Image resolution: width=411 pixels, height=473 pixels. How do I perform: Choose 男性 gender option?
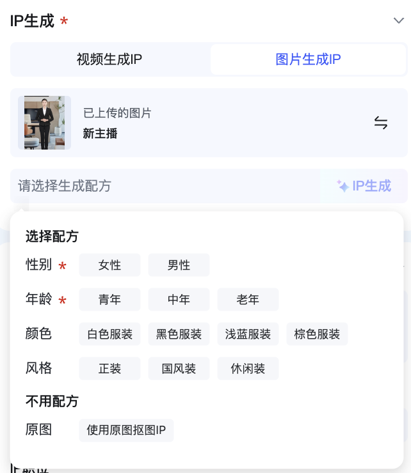[179, 265]
